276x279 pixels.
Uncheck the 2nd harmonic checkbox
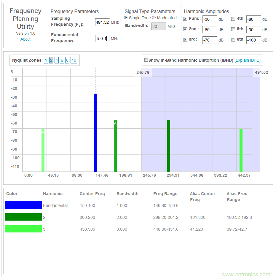point(185,29)
